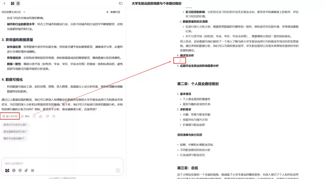The image size is (325, 179).
Task: Choose suggestion 哪些专业就业最好?
Action: click(14, 138)
